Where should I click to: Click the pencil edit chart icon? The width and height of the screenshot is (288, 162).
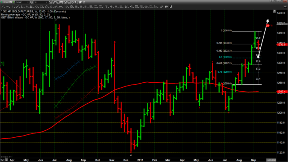coord(54,2)
